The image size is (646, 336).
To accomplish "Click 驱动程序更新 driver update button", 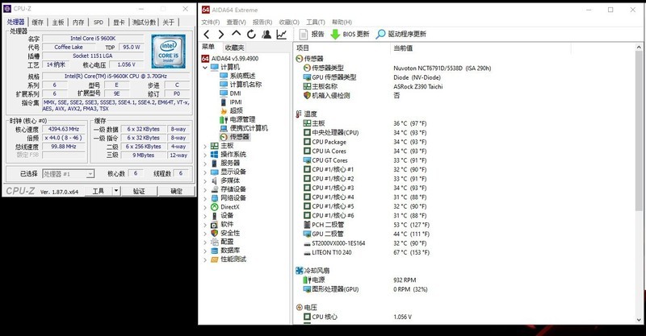I will click(x=401, y=34).
